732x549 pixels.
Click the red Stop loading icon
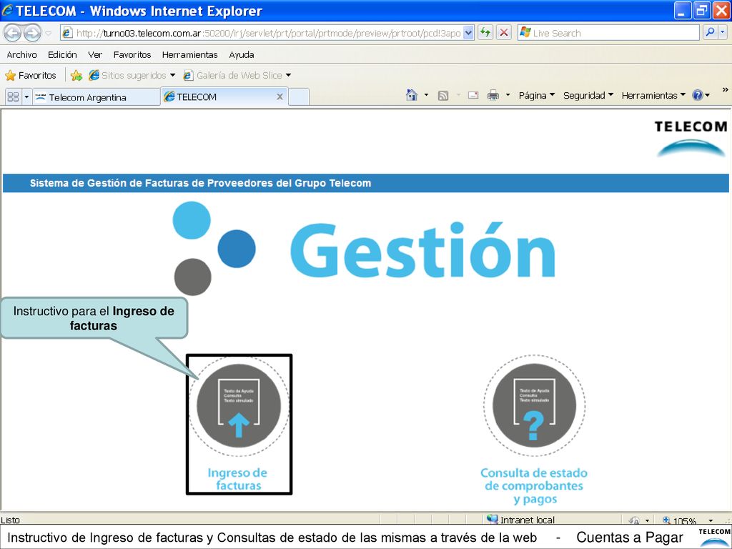point(504,33)
